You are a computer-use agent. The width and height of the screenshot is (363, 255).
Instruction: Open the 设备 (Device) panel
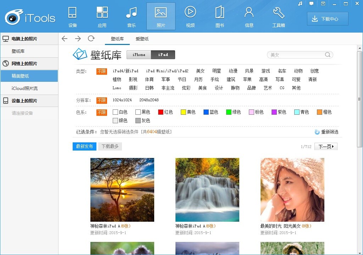[73, 16]
